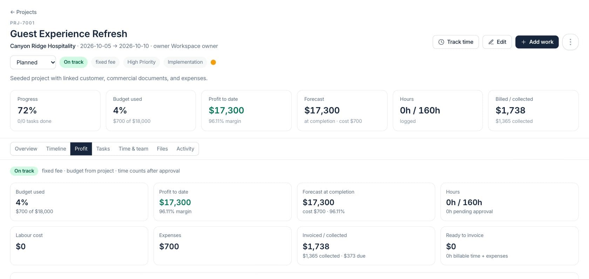Image resolution: width=589 pixels, height=279 pixels.
Task: Click the Canyon Ridge Hospitality customer name
Action: (43, 46)
